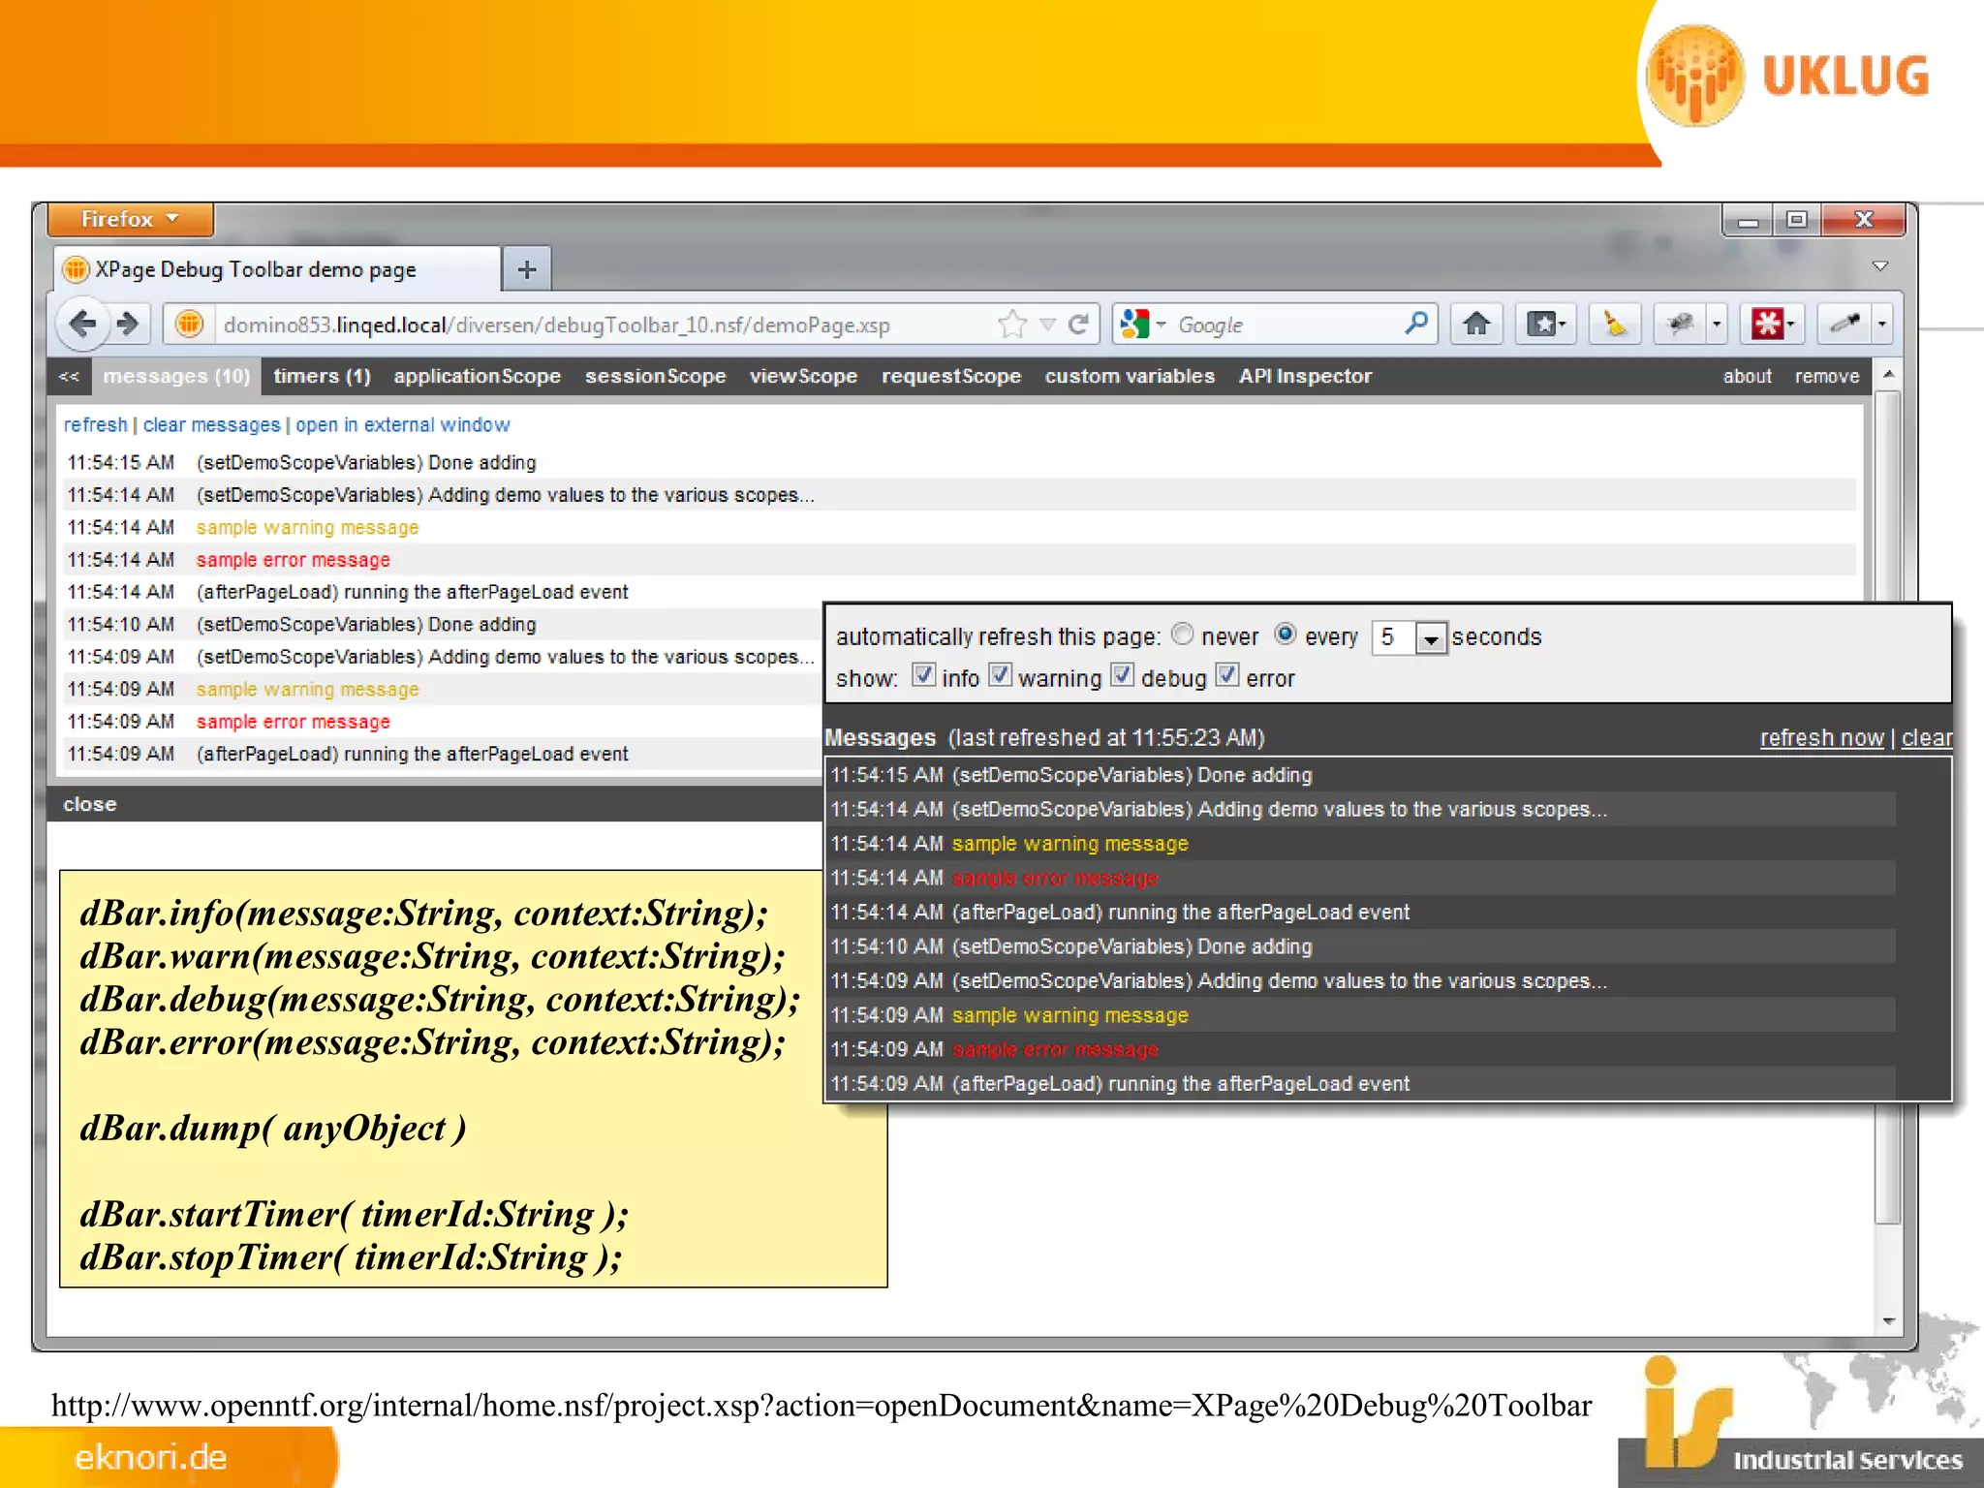
Task: Click the 11:54:14 AM sample error message row
Action: (x=959, y=559)
